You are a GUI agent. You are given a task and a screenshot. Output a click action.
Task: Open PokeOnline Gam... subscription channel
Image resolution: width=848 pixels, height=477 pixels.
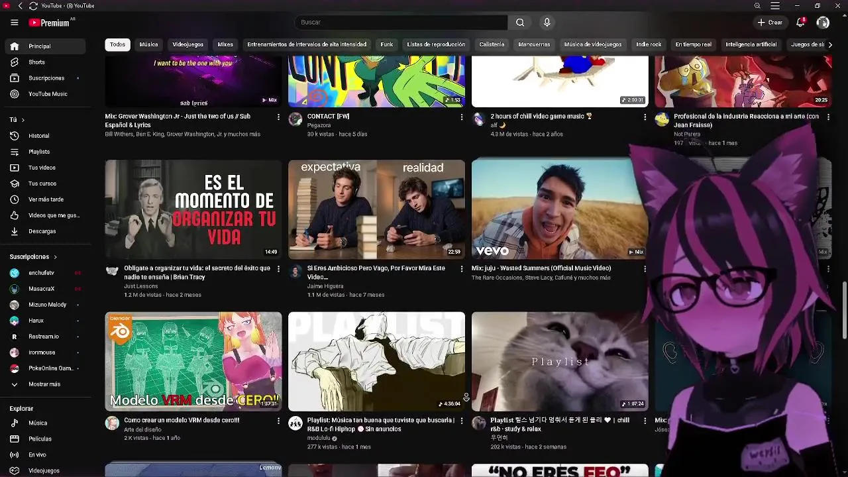pos(46,368)
